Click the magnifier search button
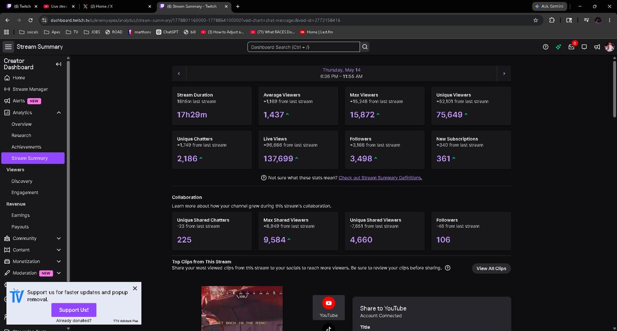Image resolution: width=617 pixels, height=331 pixels. (x=365, y=47)
